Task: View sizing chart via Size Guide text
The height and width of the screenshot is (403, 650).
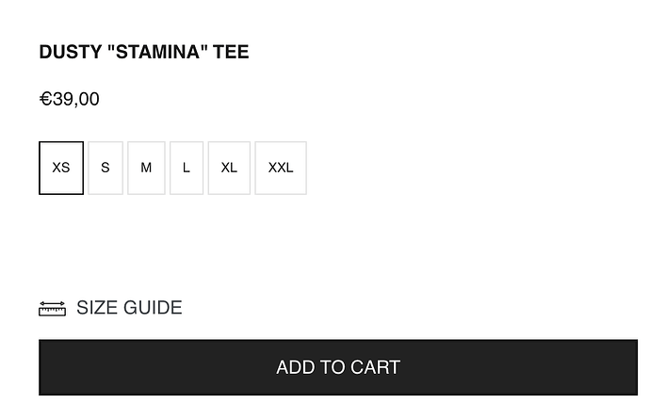Action: (x=129, y=308)
